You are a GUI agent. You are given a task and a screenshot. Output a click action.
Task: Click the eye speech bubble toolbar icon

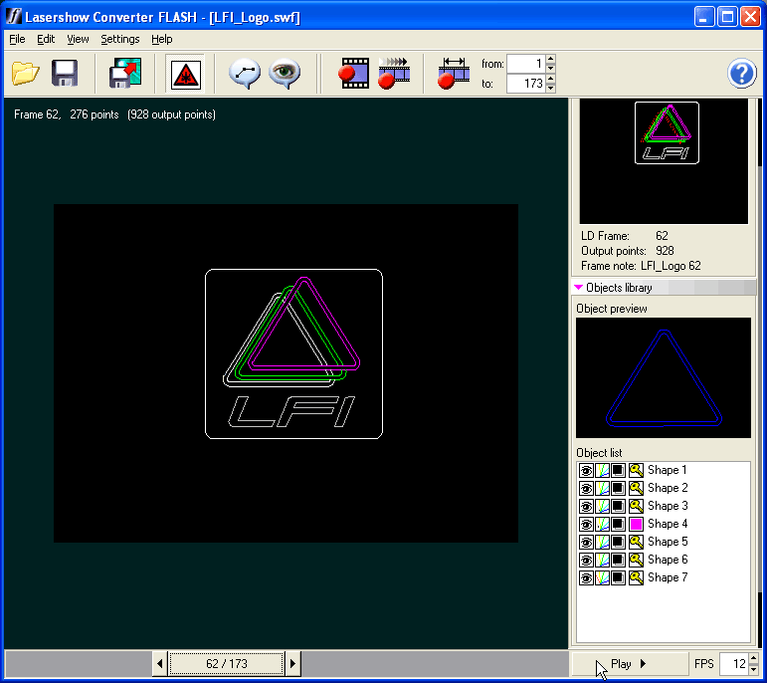285,74
